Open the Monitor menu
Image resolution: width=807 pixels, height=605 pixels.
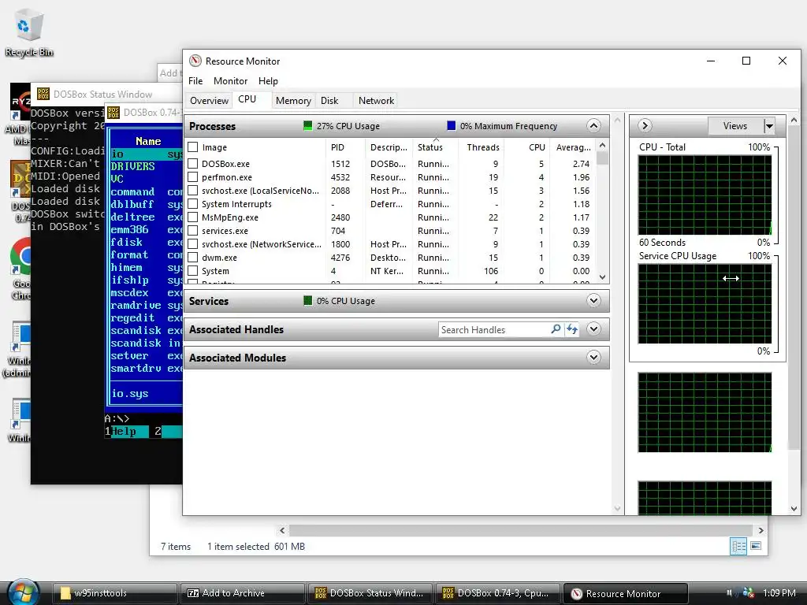click(x=231, y=81)
